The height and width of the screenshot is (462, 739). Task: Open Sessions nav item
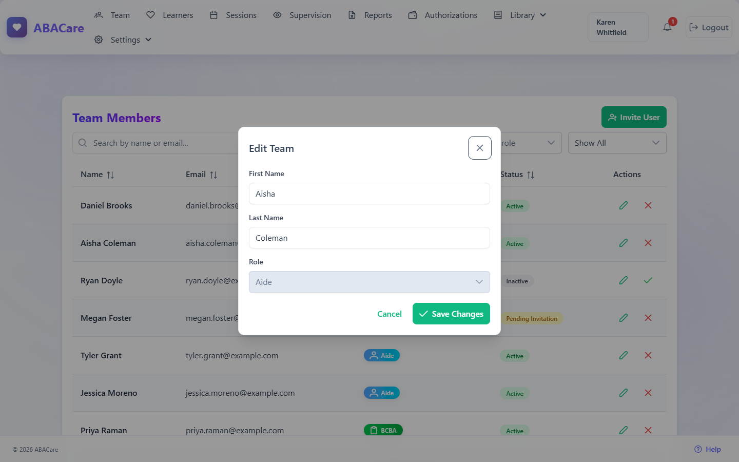click(234, 15)
